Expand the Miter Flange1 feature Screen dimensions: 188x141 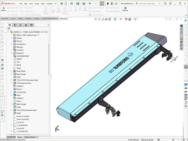pos(11,104)
